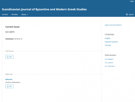
Task: Open the Current menu item
Action: click(x=5, y=14)
